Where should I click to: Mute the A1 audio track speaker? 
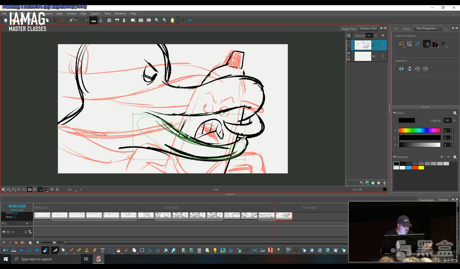tap(4, 232)
